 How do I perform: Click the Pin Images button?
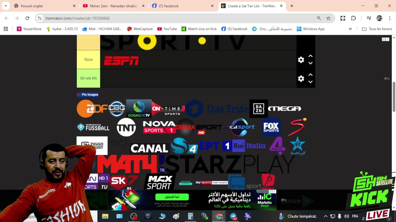88,95
